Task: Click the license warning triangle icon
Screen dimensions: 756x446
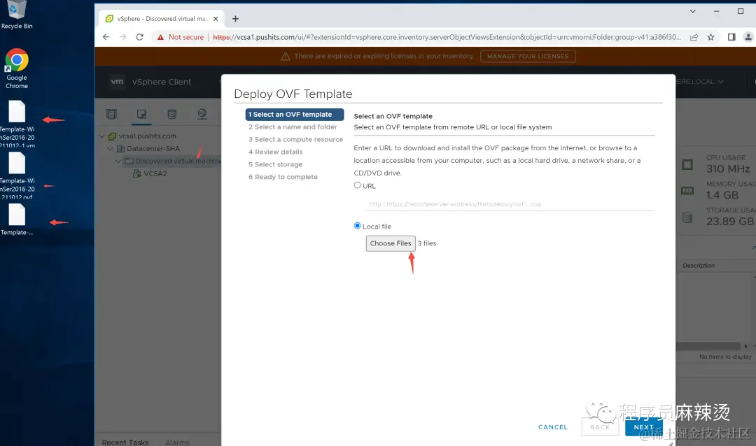Action: 286,57
